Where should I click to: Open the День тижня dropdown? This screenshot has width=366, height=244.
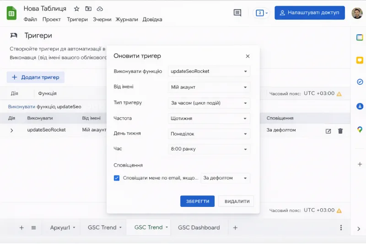tap(209, 134)
